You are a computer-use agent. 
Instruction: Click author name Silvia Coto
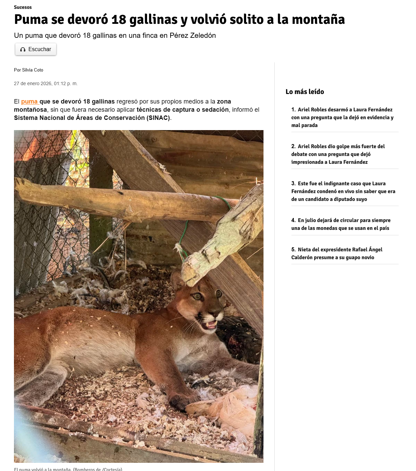(x=33, y=70)
